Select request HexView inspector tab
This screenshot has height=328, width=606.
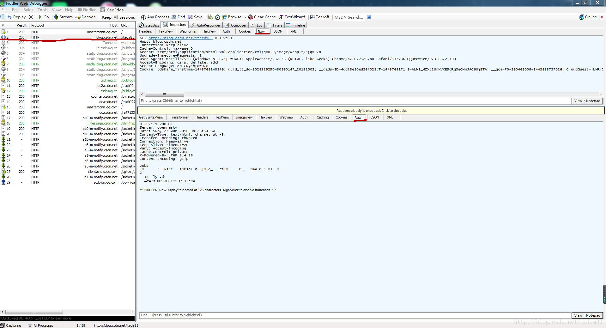[209, 31]
